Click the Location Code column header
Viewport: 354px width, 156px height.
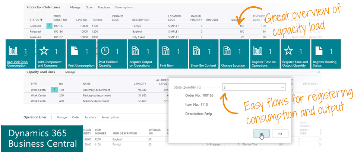pos(174,18)
